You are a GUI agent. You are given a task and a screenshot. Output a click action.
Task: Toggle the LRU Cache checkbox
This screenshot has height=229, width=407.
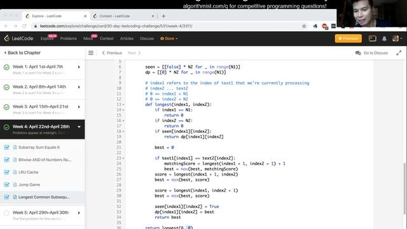coord(7,172)
